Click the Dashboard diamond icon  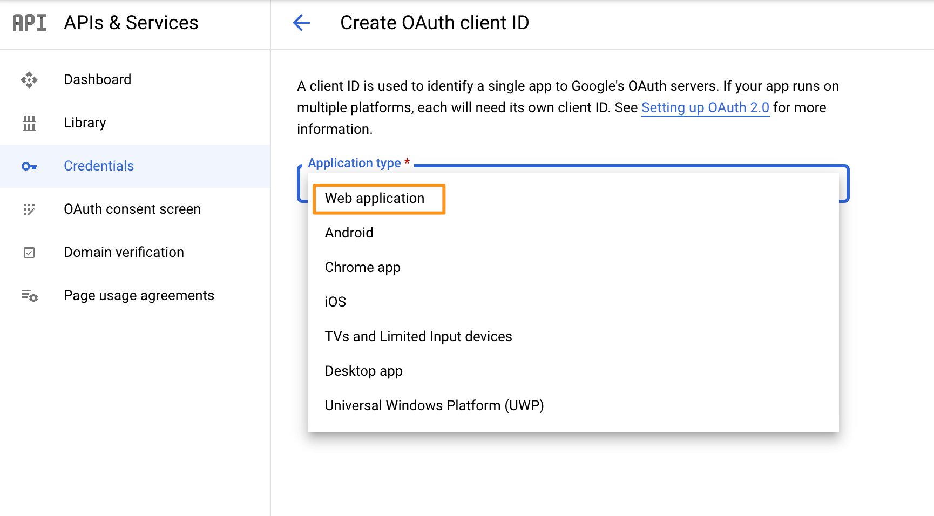(x=29, y=80)
